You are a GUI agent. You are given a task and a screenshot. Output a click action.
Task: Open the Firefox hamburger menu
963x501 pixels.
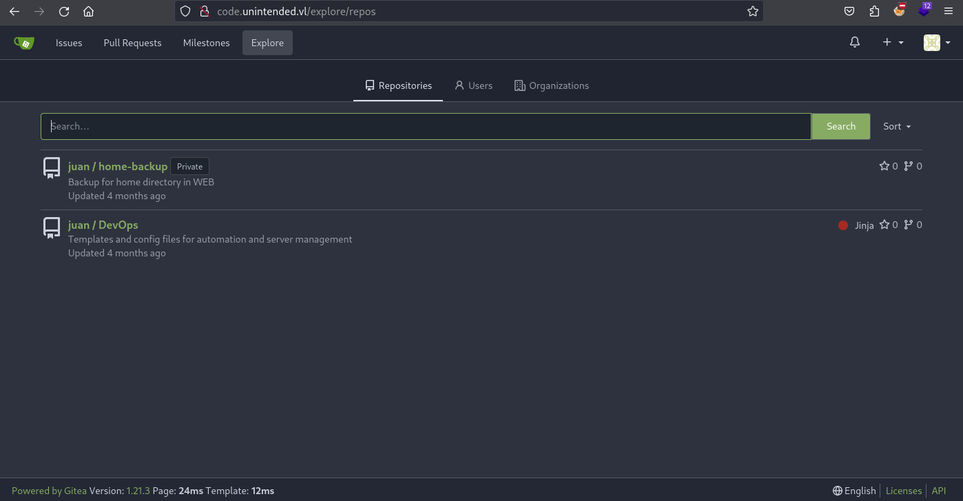click(x=949, y=12)
